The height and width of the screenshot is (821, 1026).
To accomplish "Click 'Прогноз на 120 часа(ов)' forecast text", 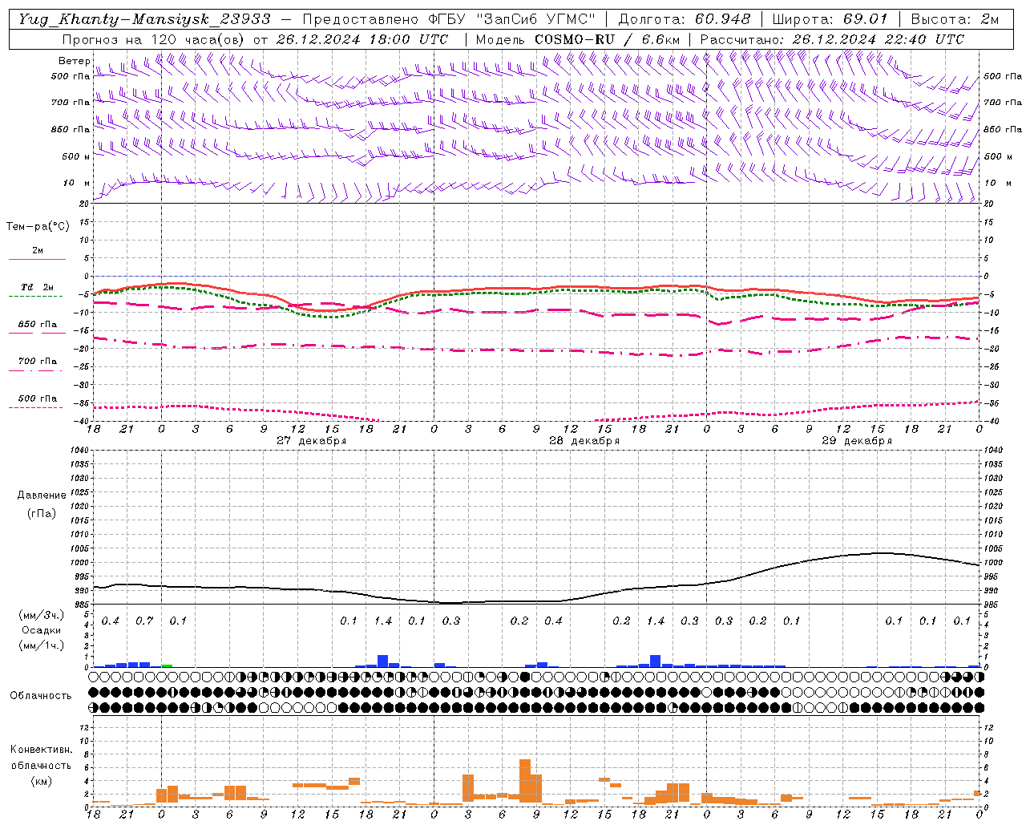I will [154, 39].
